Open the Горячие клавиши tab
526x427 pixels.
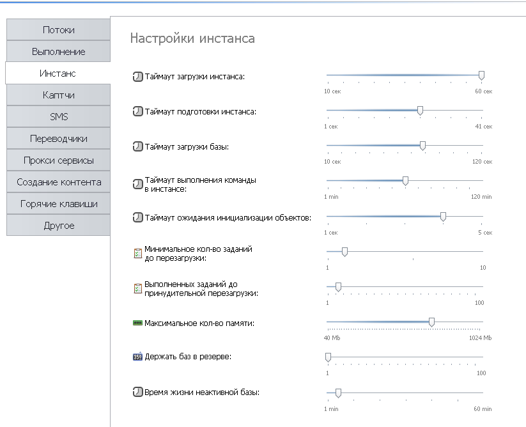(x=58, y=204)
